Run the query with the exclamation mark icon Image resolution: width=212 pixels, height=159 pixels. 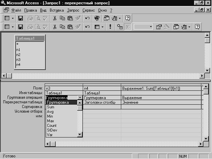[x=110, y=27]
